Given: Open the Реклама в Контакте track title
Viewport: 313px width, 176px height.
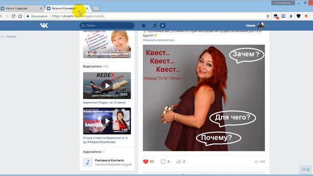Looking at the screenshot, I should [x=110, y=160].
